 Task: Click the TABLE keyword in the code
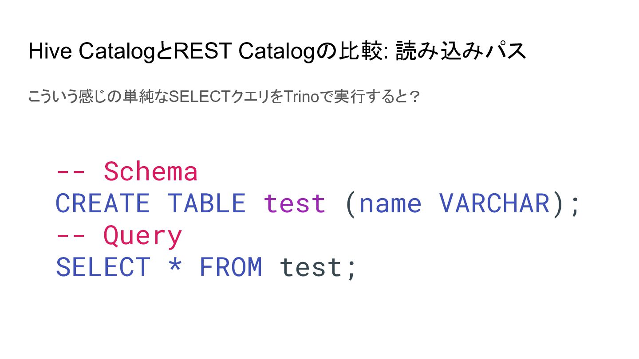[207, 204]
